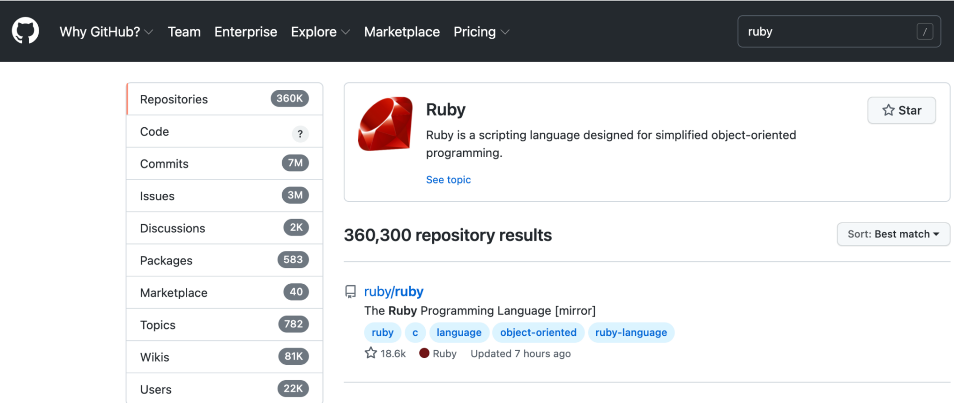Select the Users filter
Viewport: 954px width, 403px height.
225,389
